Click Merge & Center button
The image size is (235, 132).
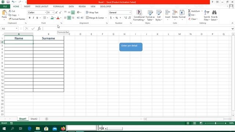tap(95, 18)
